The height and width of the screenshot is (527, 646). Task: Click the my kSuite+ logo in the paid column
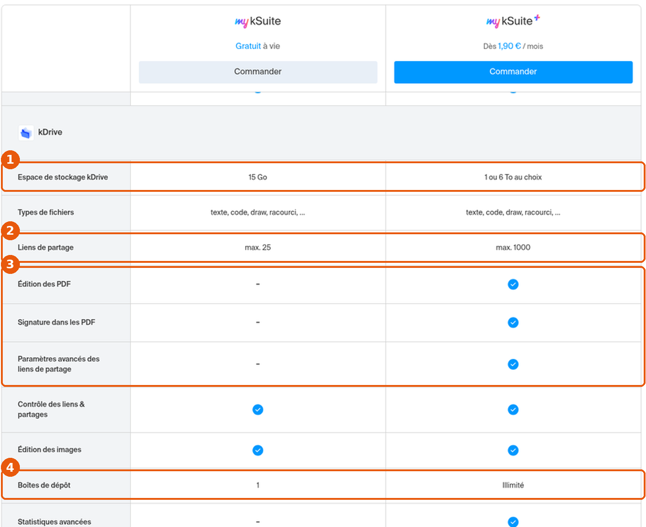point(513,21)
